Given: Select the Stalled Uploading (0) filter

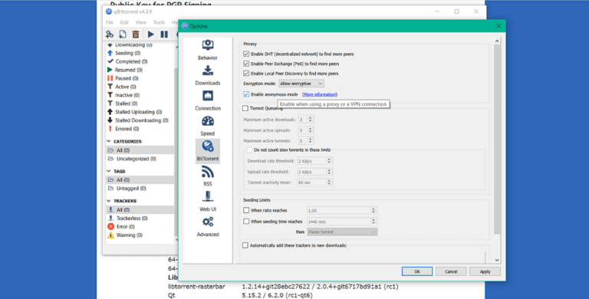Looking at the screenshot, I should coord(134,112).
